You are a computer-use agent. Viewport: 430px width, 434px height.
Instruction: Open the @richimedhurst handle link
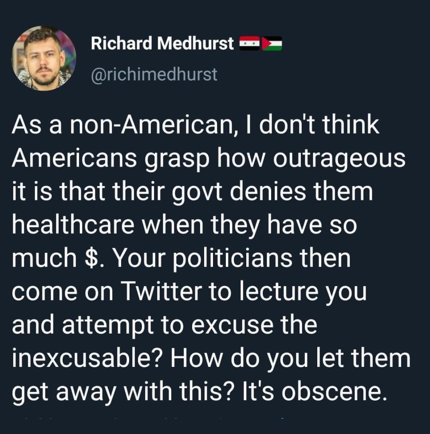pos(154,74)
